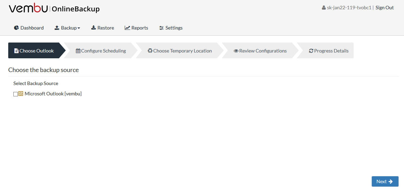This screenshot has width=404, height=190.
Task: Check the Microsoft Outlook [vembu] checkbox
Action: tap(15, 94)
